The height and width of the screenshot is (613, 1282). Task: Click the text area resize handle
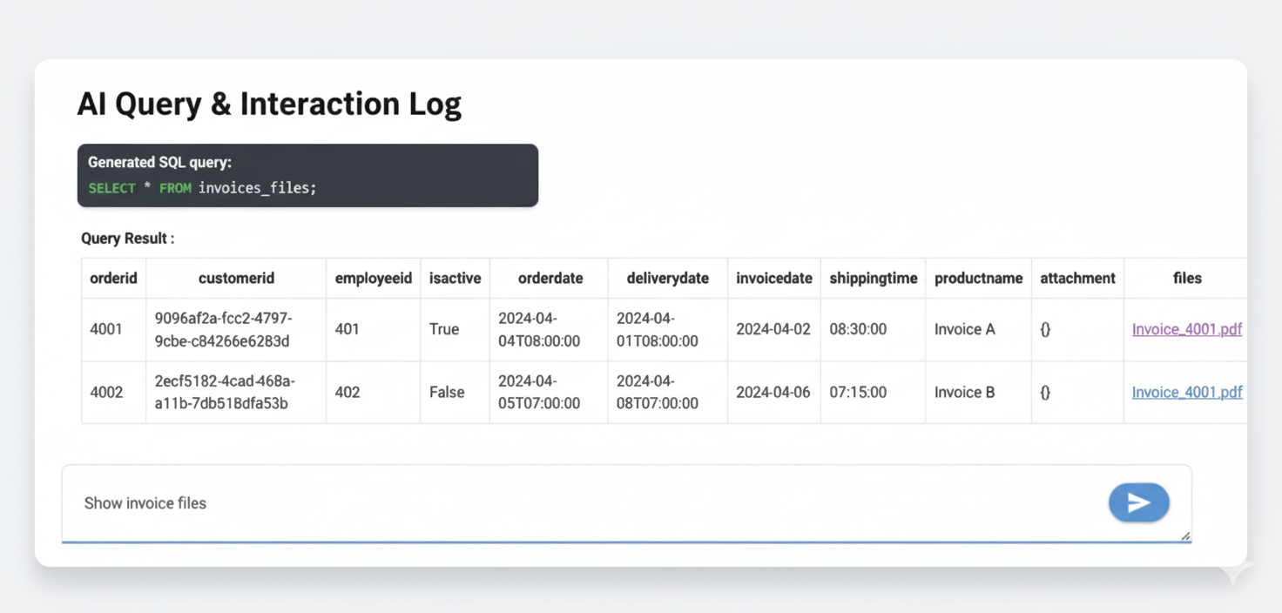[x=1185, y=536]
